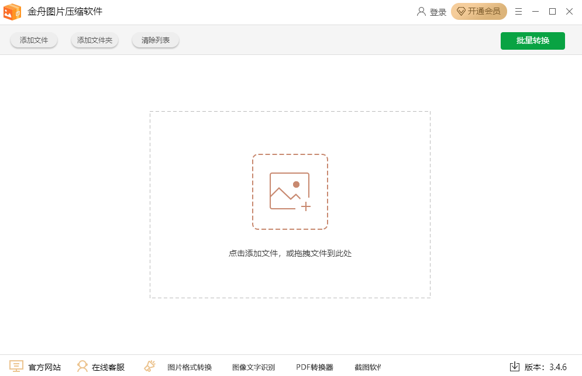This screenshot has width=582, height=376.
Task: Click the plug icon in the bottom bar
Action: click(150, 367)
